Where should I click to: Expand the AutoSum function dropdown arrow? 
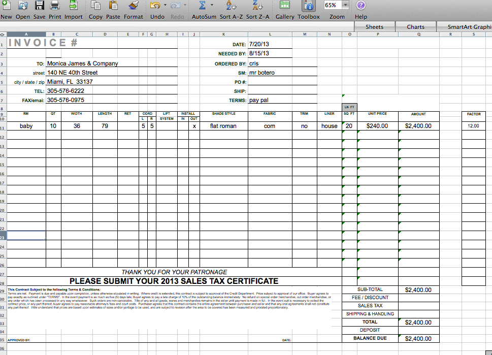211,6
